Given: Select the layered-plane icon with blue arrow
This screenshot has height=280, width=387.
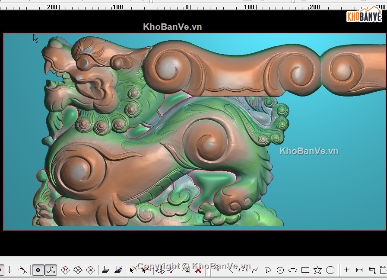Looking at the screenshot, I should 118,270.
